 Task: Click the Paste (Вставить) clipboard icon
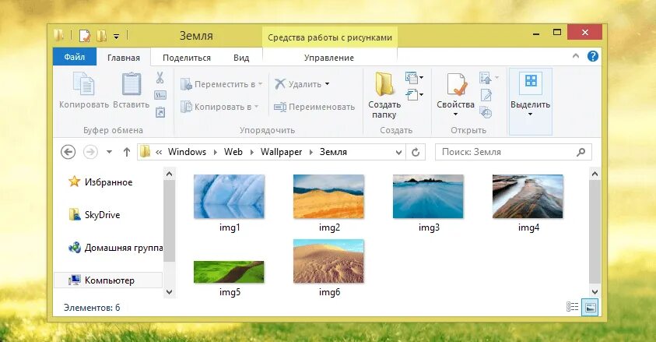click(132, 83)
